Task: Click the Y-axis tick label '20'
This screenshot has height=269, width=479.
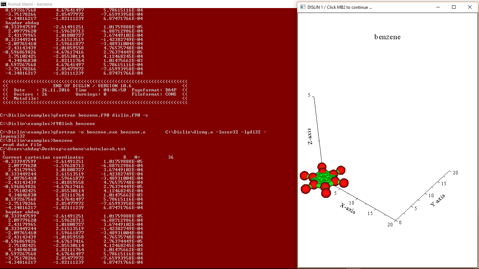Action: [x=455, y=173]
